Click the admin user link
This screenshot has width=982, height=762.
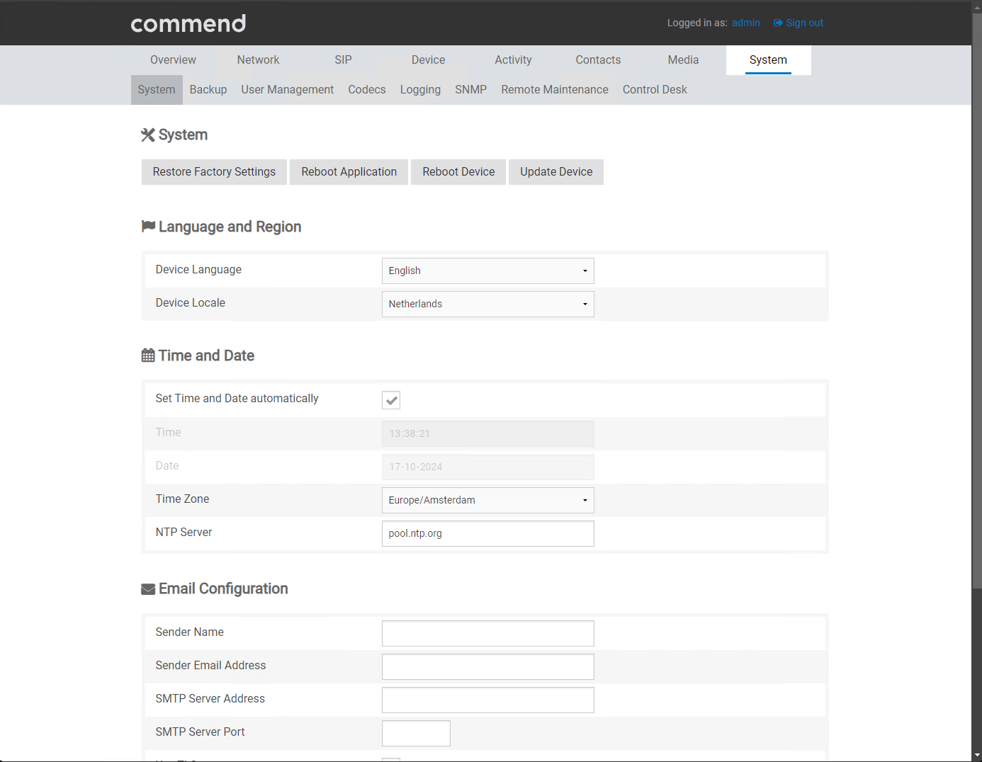pyautogui.click(x=745, y=23)
